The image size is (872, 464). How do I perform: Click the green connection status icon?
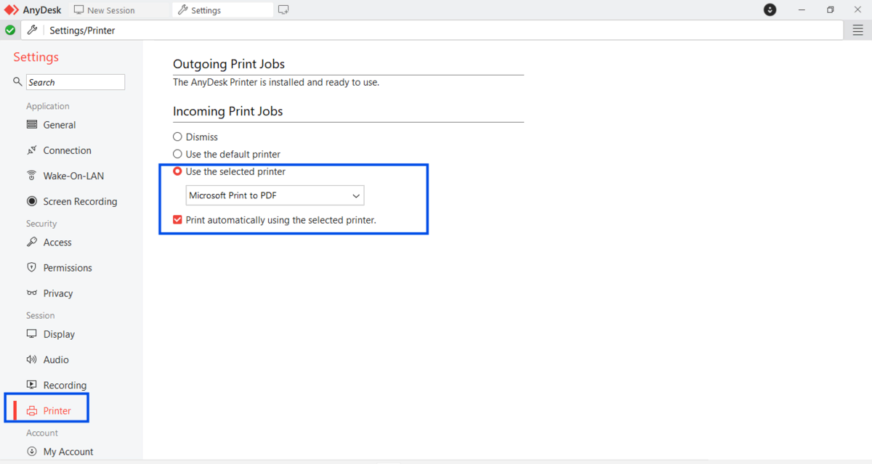[x=10, y=30]
